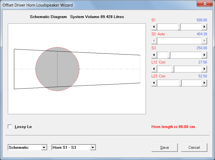The image size is (215, 160).
Task: Click the S1 slider thumb
Action: [x=179, y=27]
